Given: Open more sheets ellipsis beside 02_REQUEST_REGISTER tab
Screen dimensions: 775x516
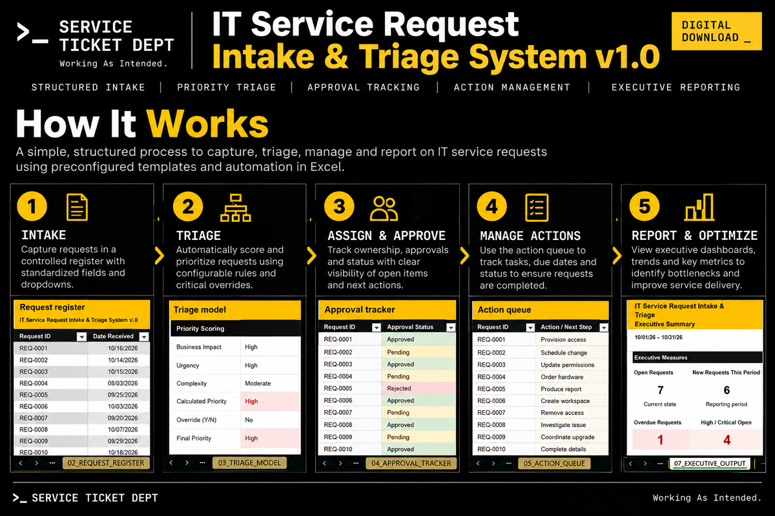Looking at the screenshot, I should coord(52,463).
